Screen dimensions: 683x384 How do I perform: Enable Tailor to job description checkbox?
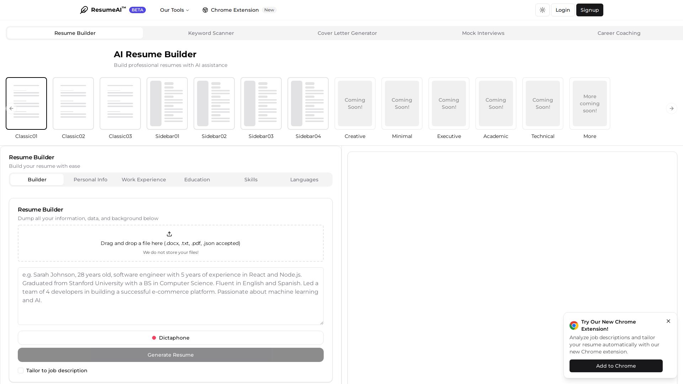(x=21, y=370)
